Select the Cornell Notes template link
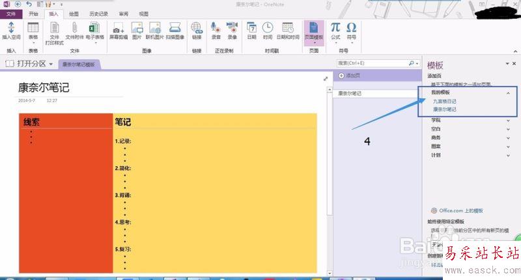521x280 pixels. click(445, 109)
